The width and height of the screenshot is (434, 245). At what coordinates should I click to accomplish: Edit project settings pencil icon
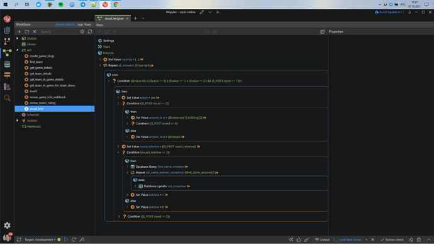point(202,12)
